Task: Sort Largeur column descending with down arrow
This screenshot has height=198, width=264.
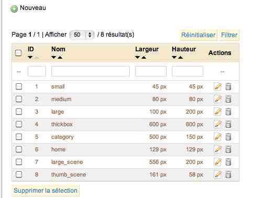Action: point(138,57)
